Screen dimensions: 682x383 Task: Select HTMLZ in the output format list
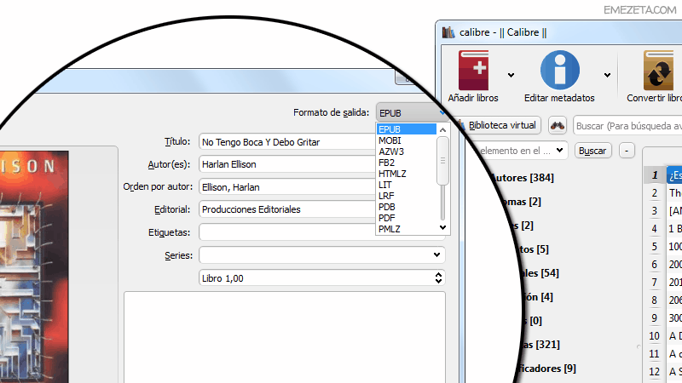point(407,174)
